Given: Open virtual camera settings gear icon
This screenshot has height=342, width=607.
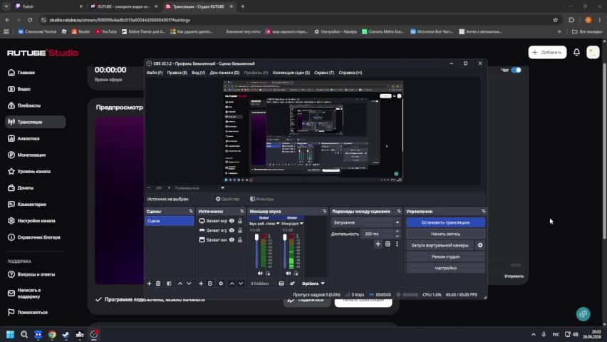Looking at the screenshot, I should pos(480,245).
